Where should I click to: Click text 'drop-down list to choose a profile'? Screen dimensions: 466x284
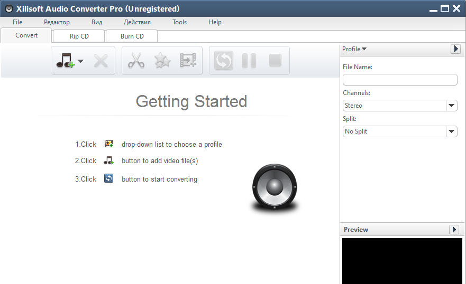point(172,144)
